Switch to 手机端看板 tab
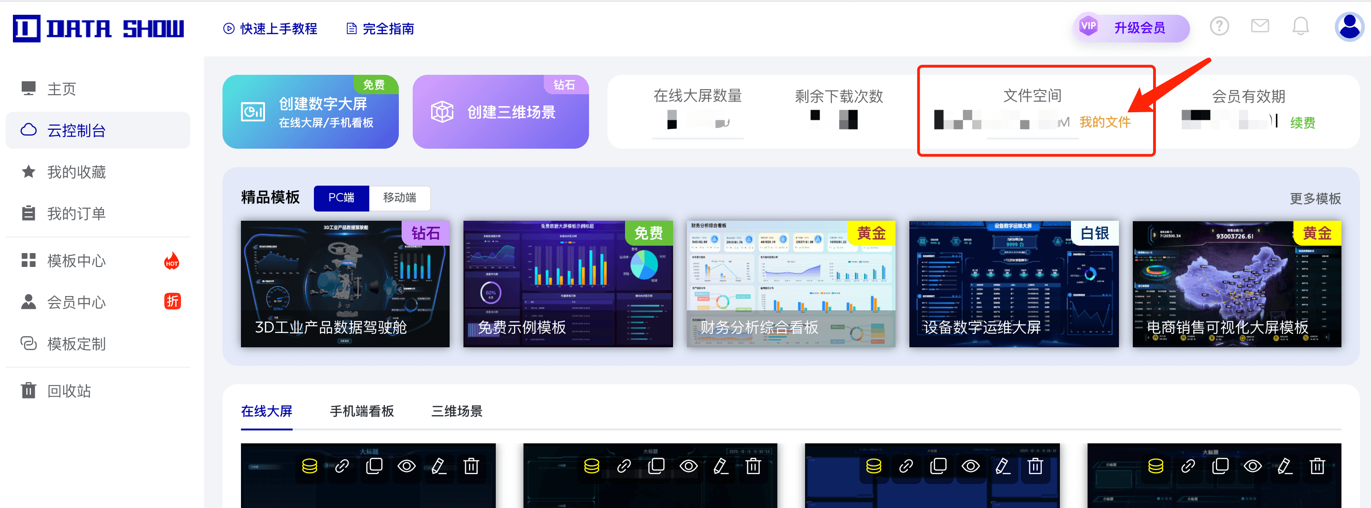 click(x=362, y=411)
